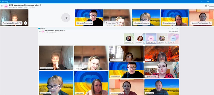This screenshot has width=214, height=95.
Task: Select Віолета Поліхронова's video tile in inner window
Action: [126, 87]
